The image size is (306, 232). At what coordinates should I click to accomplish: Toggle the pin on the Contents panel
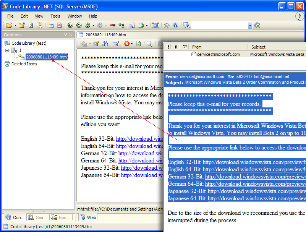[x=65, y=34]
